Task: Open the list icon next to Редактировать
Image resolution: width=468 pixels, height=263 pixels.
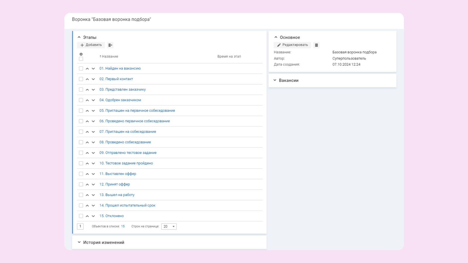Action: tap(316, 45)
